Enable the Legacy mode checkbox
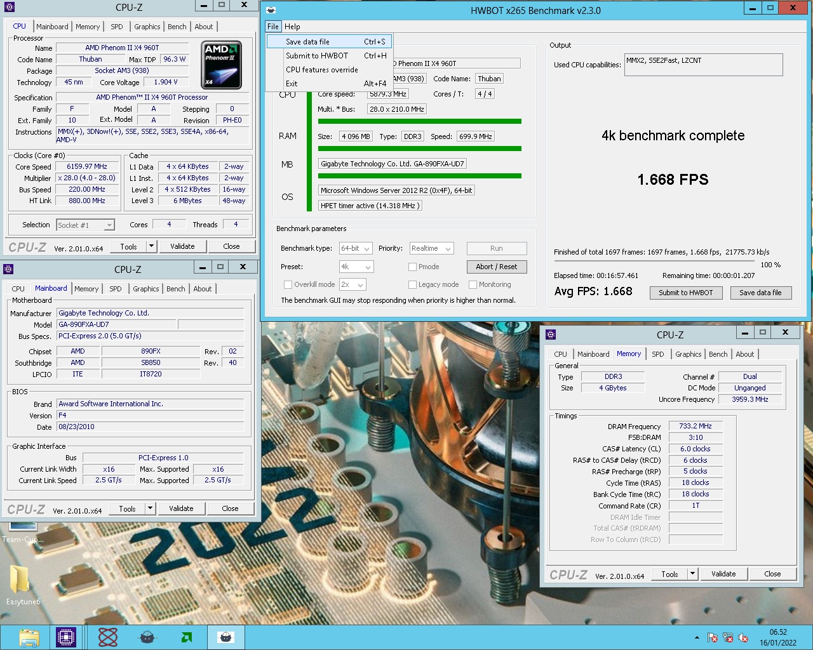The height and width of the screenshot is (650, 813). click(x=412, y=284)
